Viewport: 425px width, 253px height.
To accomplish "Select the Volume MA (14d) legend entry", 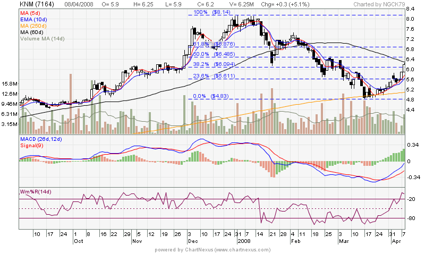I will pyautogui.click(x=41, y=39).
